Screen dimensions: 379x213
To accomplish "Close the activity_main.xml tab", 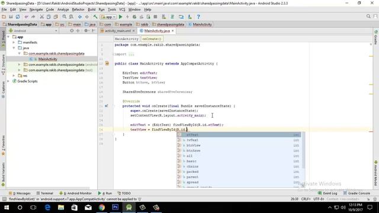I will tap(133, 31).
